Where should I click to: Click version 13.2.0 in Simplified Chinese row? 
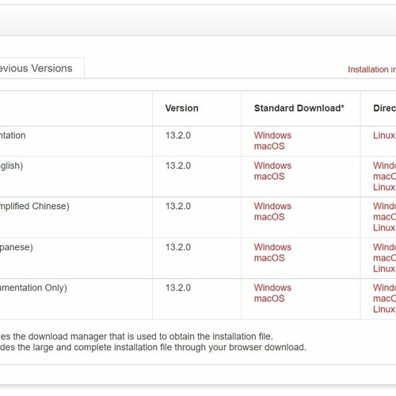click(x=178, y=206)
